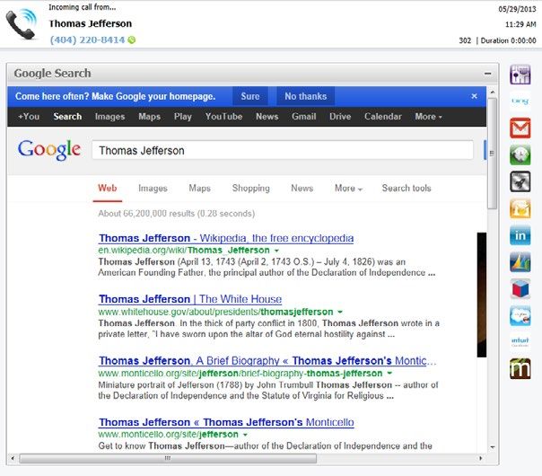Open the Bing app icon in sidebar
This screenshot has height=476, width=542.
pyautogui.click(x=520, y=101)
